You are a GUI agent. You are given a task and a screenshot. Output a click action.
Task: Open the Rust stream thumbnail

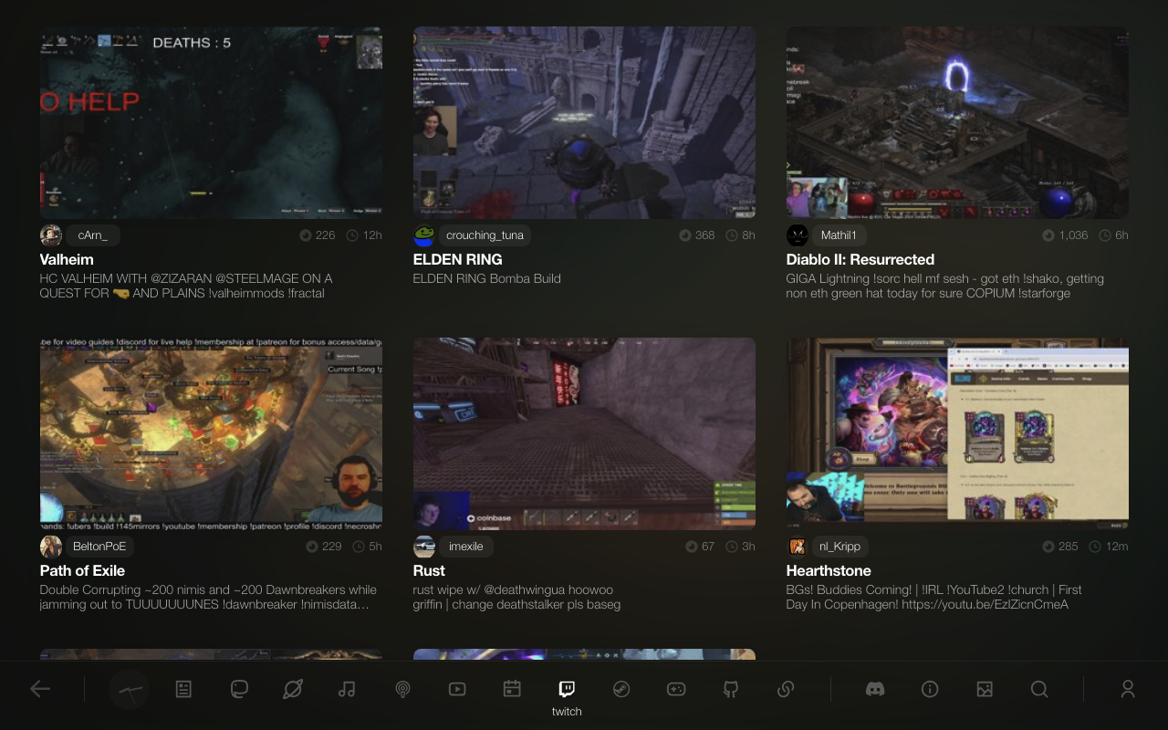tap(584, 433)
